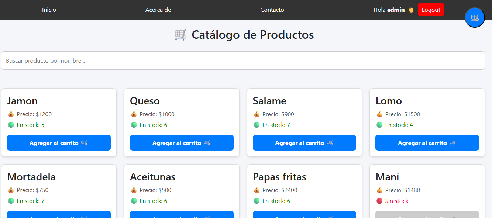Click the cart emoji next to Catálogo de Productos

coord(180,34)
